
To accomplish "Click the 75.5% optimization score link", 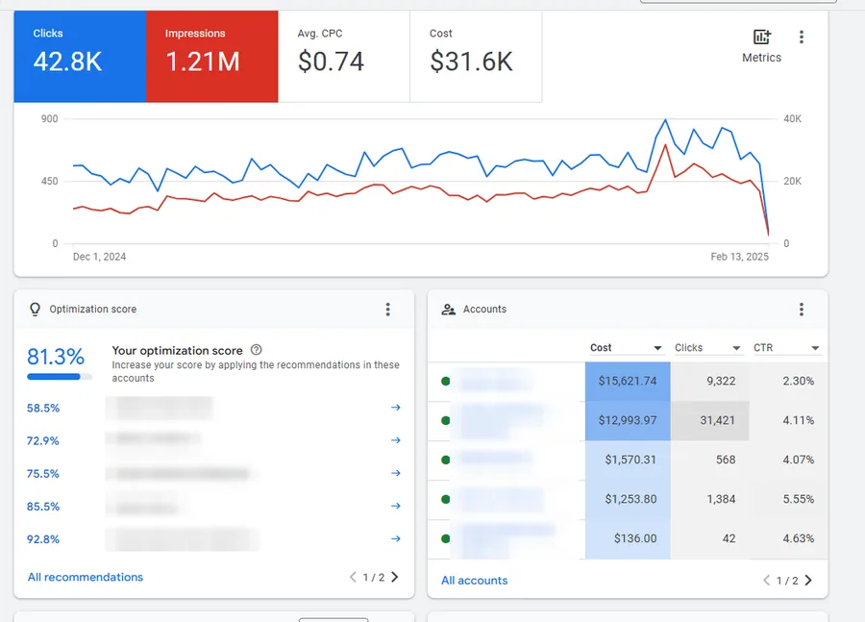I will (x=43, y=474).
